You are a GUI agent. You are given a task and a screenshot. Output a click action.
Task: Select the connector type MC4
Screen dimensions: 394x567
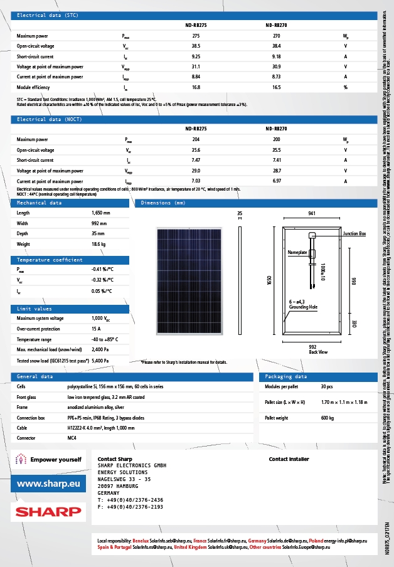click(x=72, y=438)
